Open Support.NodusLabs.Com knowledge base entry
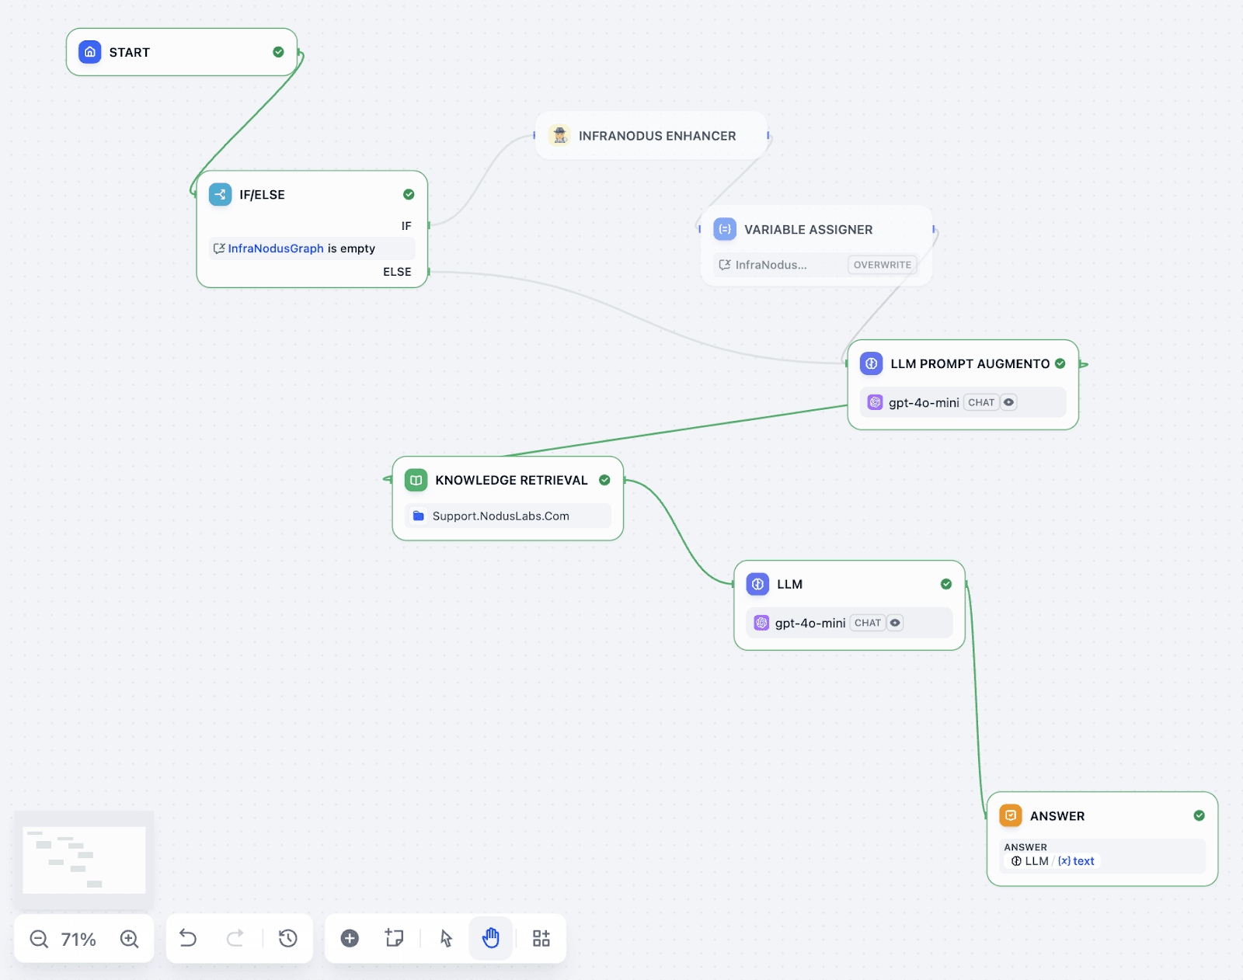Screen dimensions: 1243x980 [500, 516]
